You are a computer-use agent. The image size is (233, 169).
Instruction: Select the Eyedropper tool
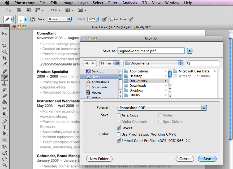click(5, 64)
